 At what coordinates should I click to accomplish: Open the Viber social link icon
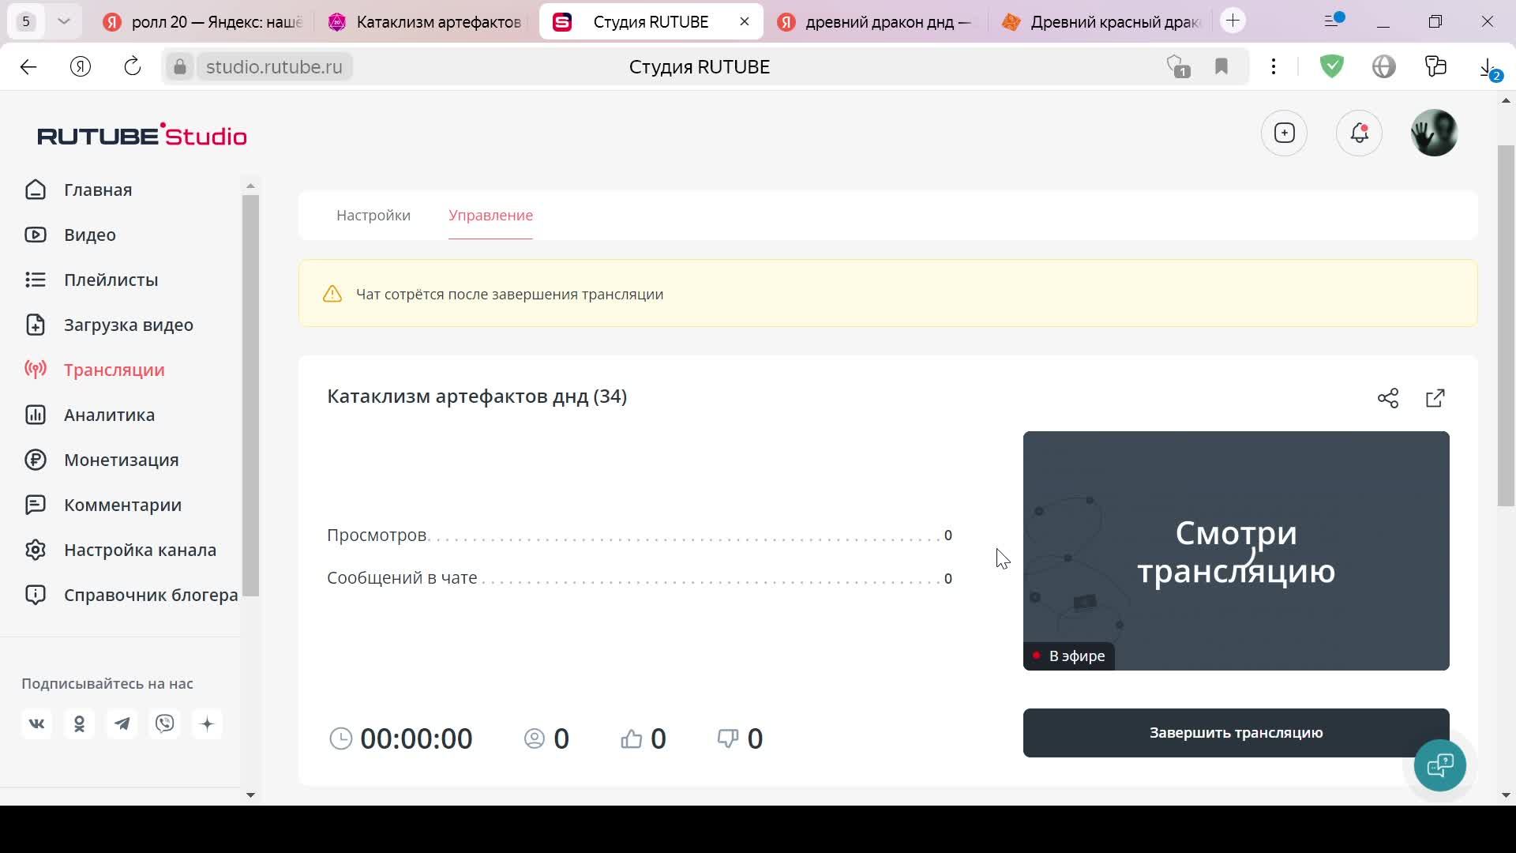coord(165,723)
